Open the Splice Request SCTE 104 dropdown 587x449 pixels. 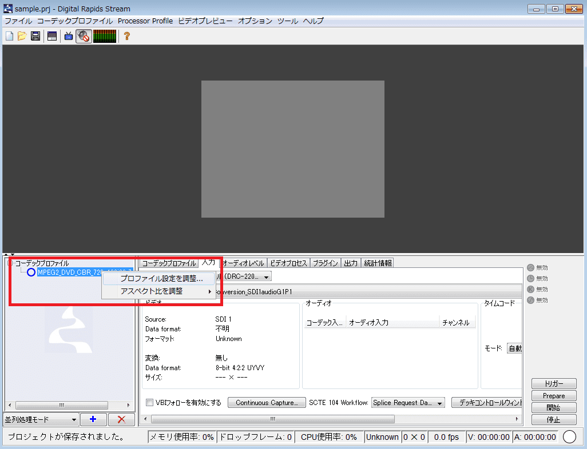[x=408, y=403]
